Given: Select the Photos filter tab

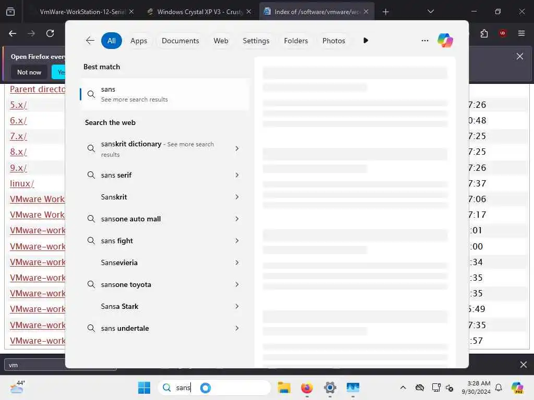Looking at the screenshot, I should click(334, 41).
